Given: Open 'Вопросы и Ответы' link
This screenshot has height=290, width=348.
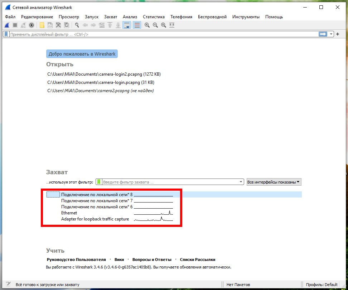Looking at the screenshot, I should (x=152, y=260).
